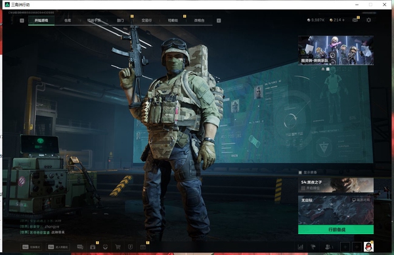Toggle the 开启排位 ranked checkbox

(x=303, y=188)
